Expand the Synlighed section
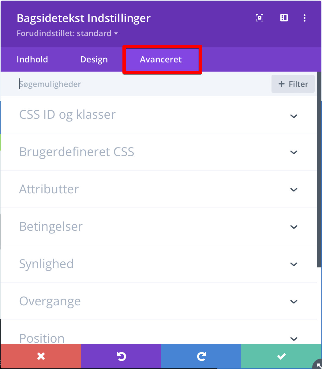 [x=159, y=264]
